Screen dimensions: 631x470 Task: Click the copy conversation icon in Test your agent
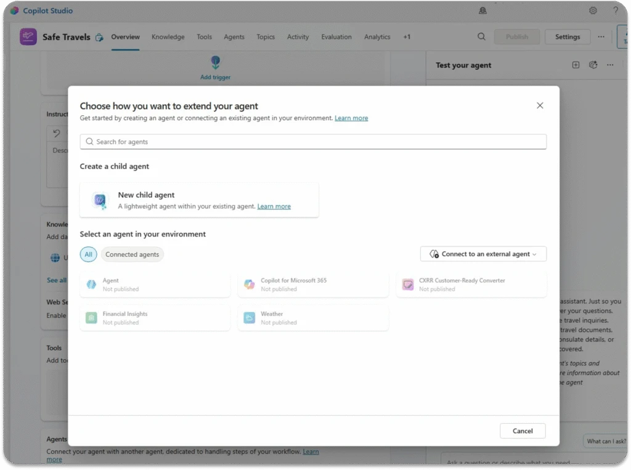(x=593, y=65)
